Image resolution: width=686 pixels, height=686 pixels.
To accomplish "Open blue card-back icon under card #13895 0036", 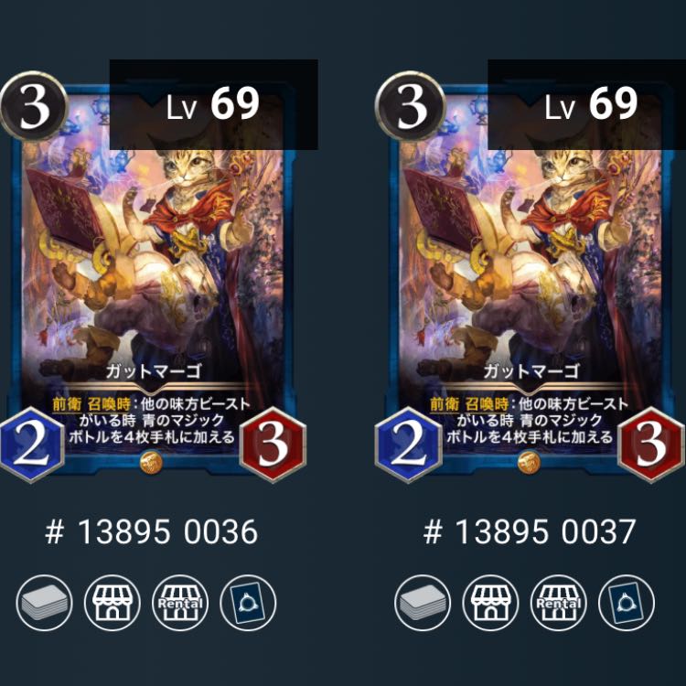I will (248, 603).
